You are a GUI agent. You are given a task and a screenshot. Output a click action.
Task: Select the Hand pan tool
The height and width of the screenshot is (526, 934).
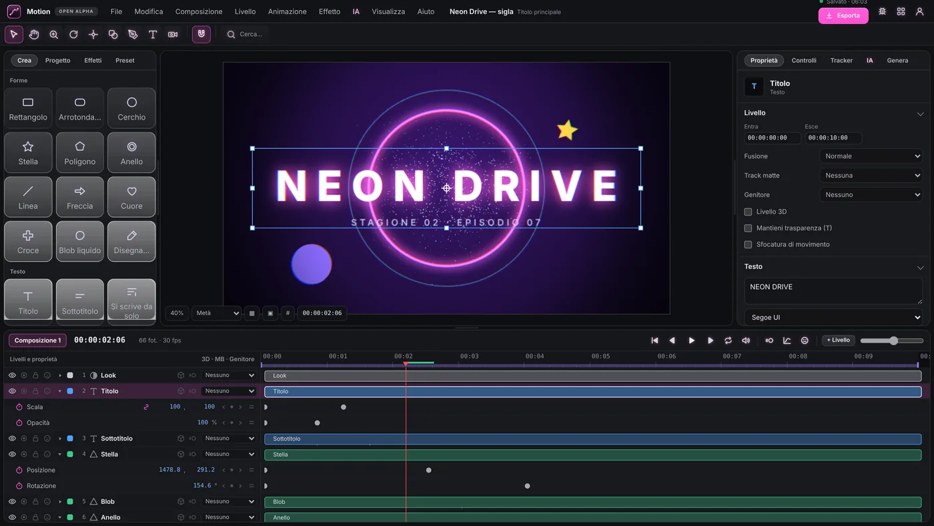coord(34,34)
